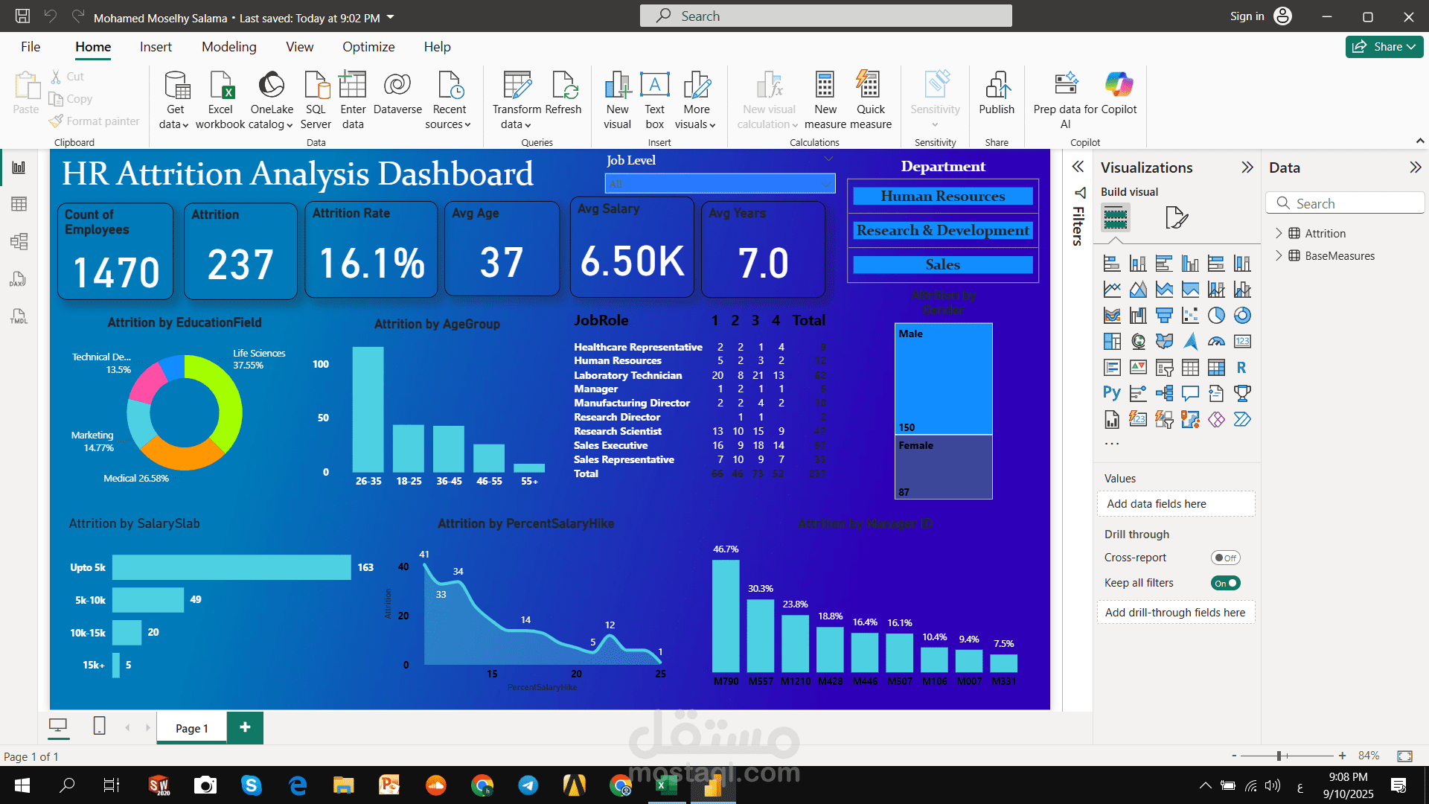Open the Format visual pane

1176,217
